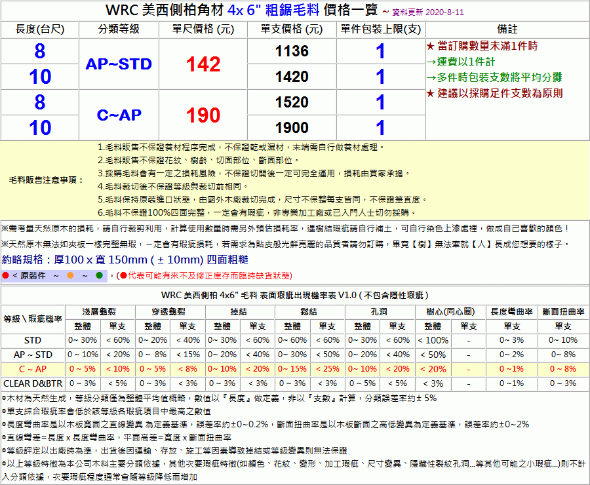Image resolution: width=590 pixels, height=485 pixels.
Task: Click the "CLEAR D&BTR" row label
Action: pyautogui.click(x=33, y=383)
